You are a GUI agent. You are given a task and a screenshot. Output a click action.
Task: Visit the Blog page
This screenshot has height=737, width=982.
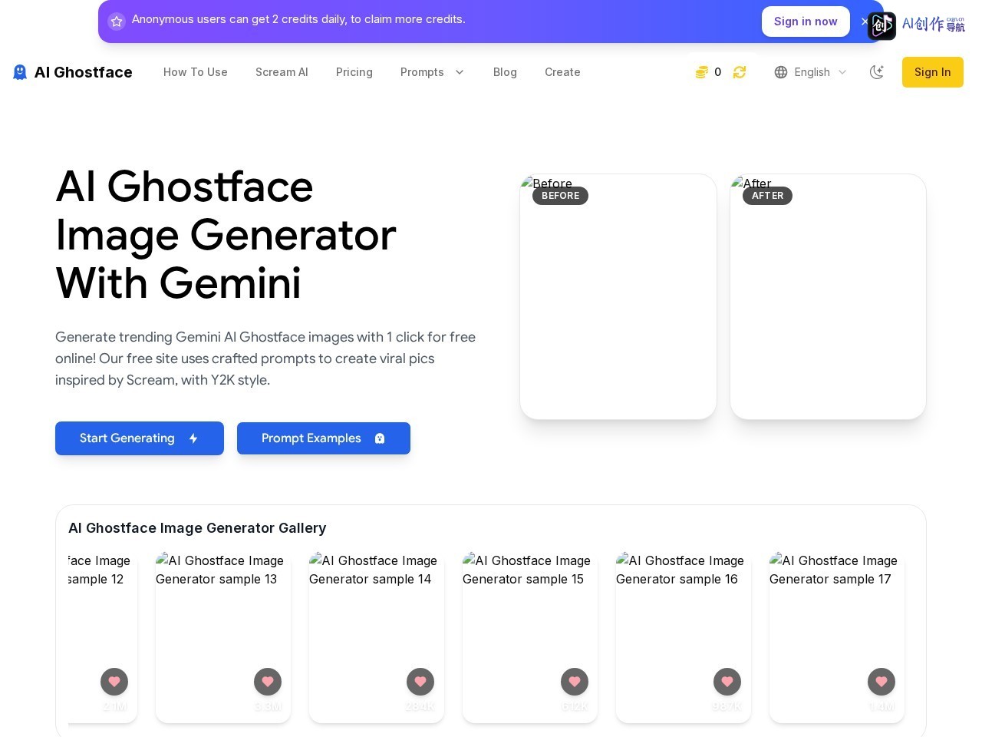[x=505, y=72]
